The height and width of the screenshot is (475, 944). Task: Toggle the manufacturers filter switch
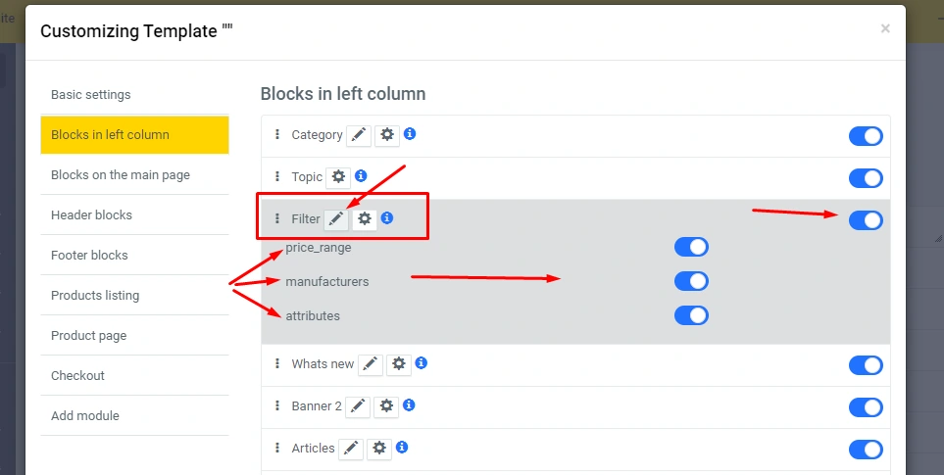tap(691, 282)
